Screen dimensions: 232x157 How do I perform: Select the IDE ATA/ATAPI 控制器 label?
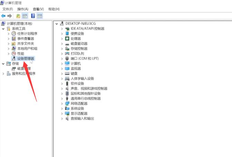coord(87,29)
